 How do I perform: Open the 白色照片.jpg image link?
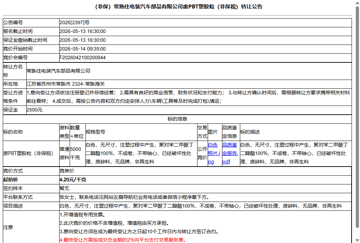point(214,153)
